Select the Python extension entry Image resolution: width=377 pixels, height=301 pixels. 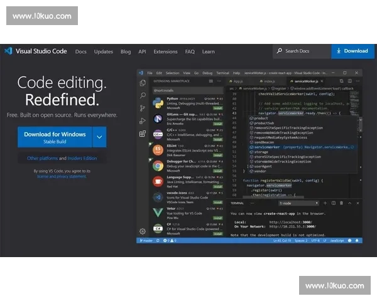click(x=187, y=103)
